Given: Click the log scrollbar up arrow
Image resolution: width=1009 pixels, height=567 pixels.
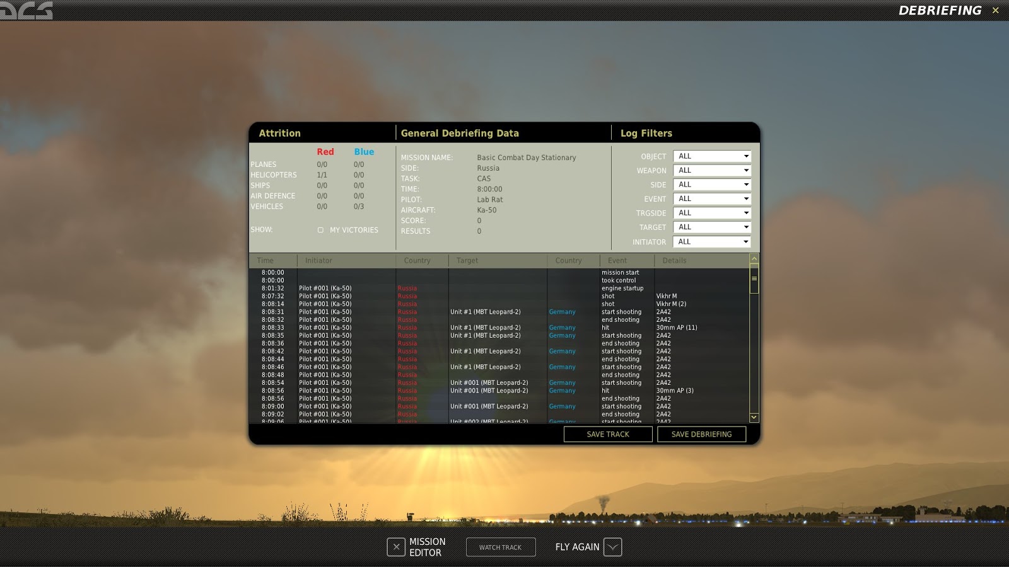Looking at the screenshot, I should [x=754, y=259].
